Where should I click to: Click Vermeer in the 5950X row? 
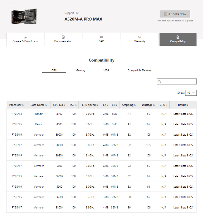pos(39,156)
